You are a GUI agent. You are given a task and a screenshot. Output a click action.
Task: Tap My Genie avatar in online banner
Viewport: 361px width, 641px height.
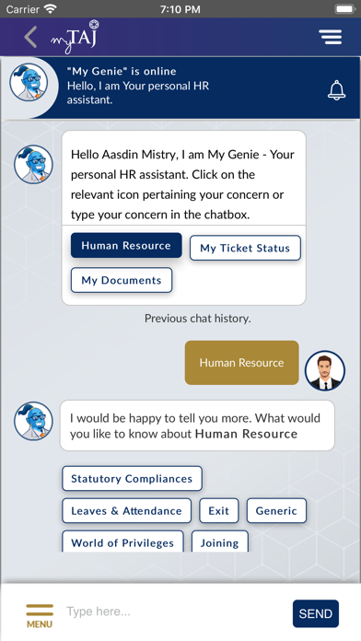tap(29, 82)
